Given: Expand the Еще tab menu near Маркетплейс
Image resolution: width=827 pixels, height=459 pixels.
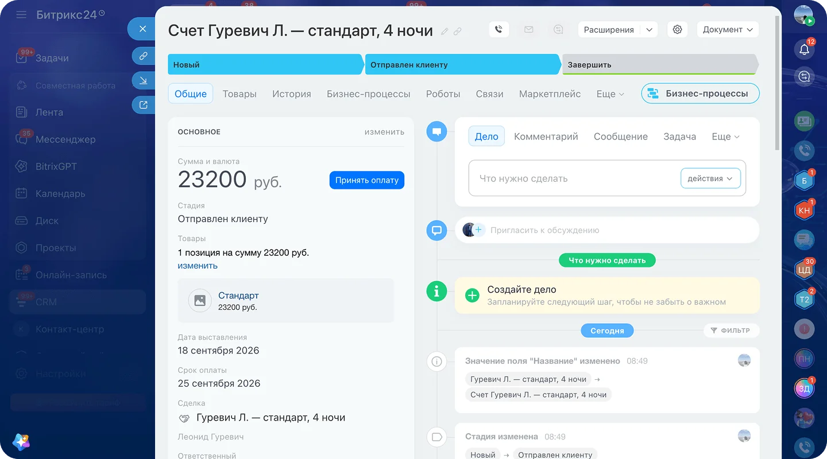Looking at the screenshot, I should [x=610, y=94].
